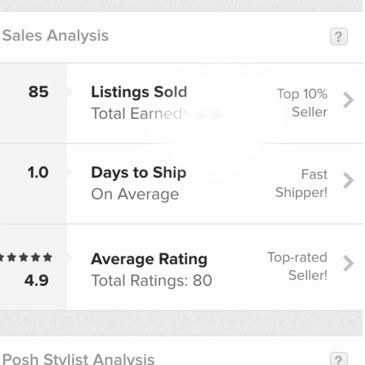Screen dimensions: 365x365
Task: Tap the 85 listings count
Action: (x=38, y=92)
